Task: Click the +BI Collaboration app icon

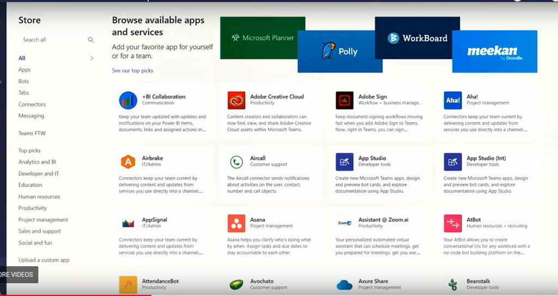Action: (x=128, y=100)
